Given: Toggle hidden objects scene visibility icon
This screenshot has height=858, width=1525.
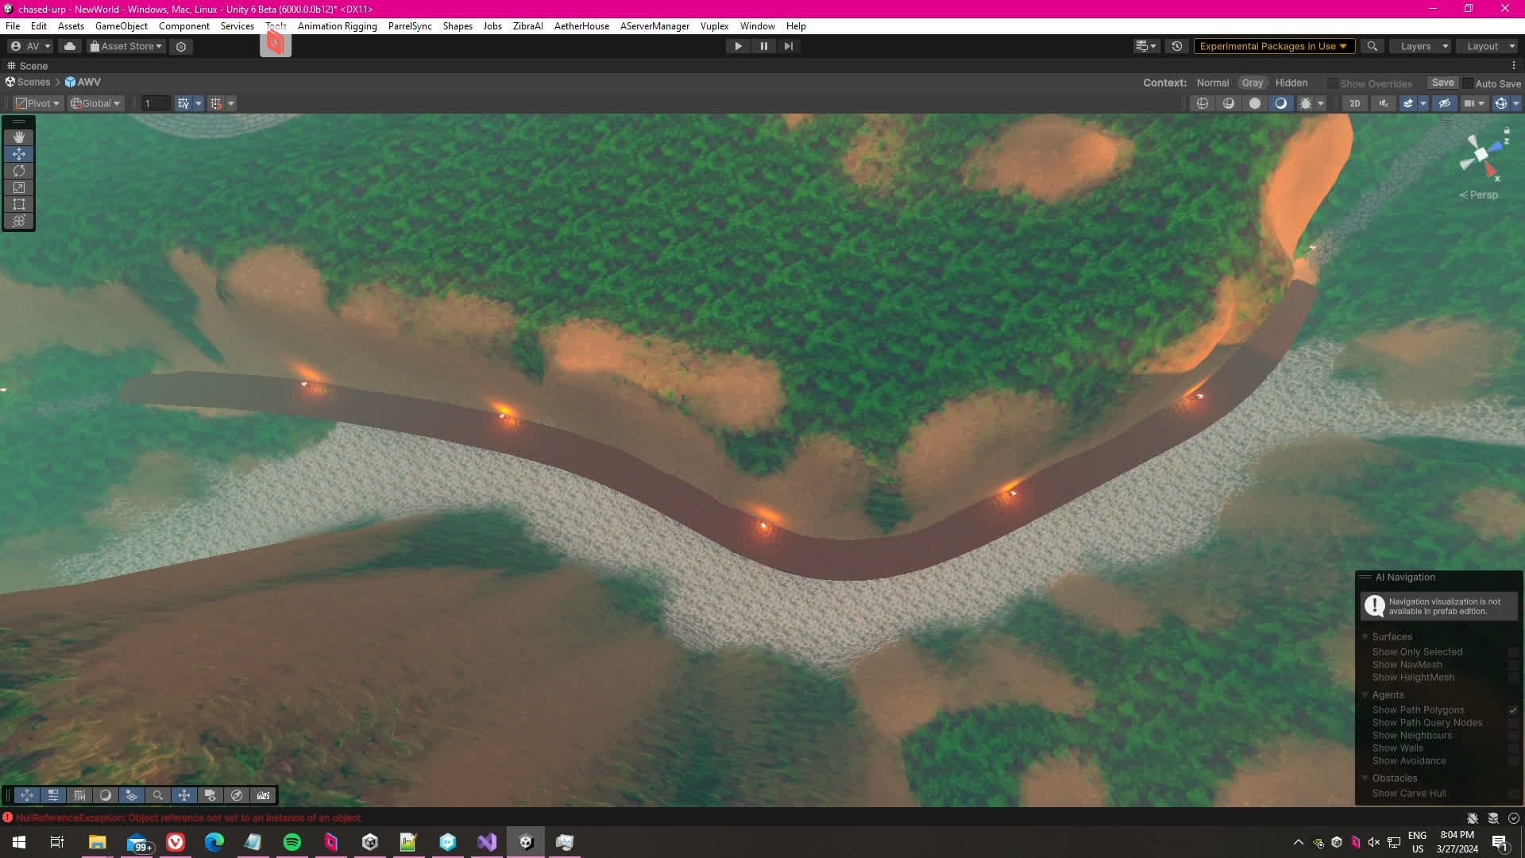Looking at the screenshot, I should (x=1444, y=103).
